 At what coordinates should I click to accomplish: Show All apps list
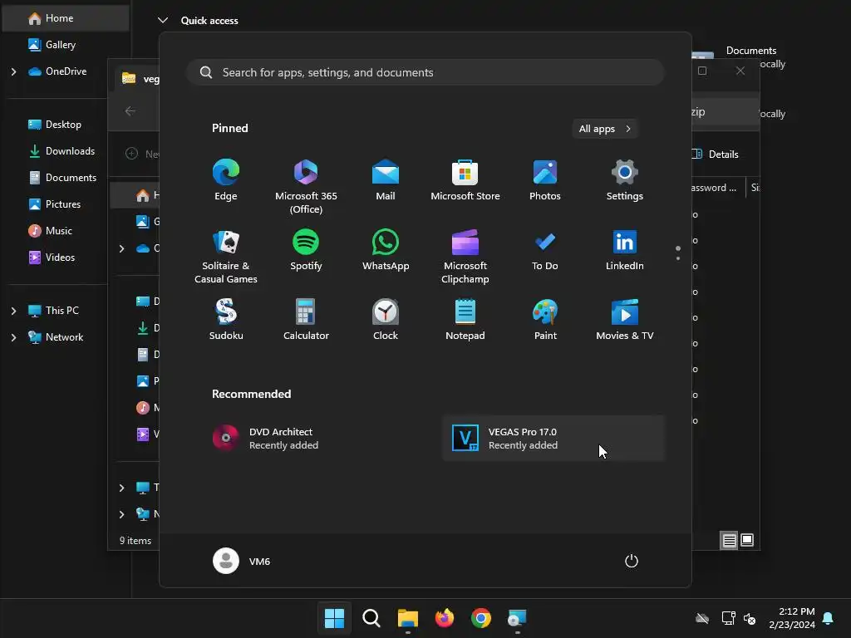click(605, 129)
